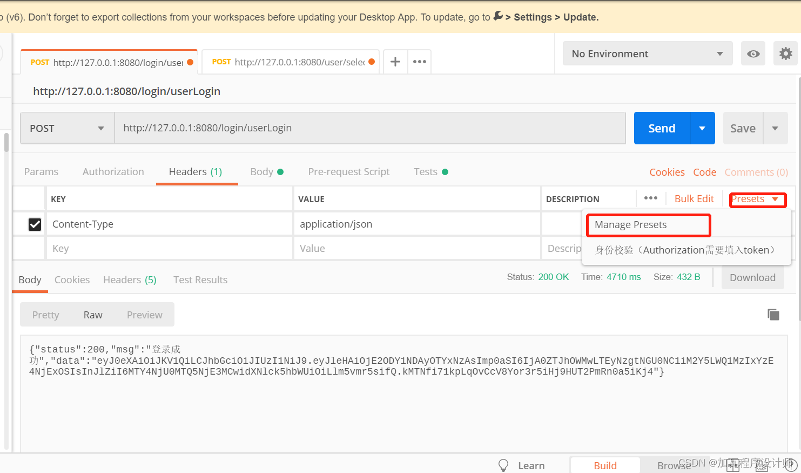Open the request Body tab

267,172
